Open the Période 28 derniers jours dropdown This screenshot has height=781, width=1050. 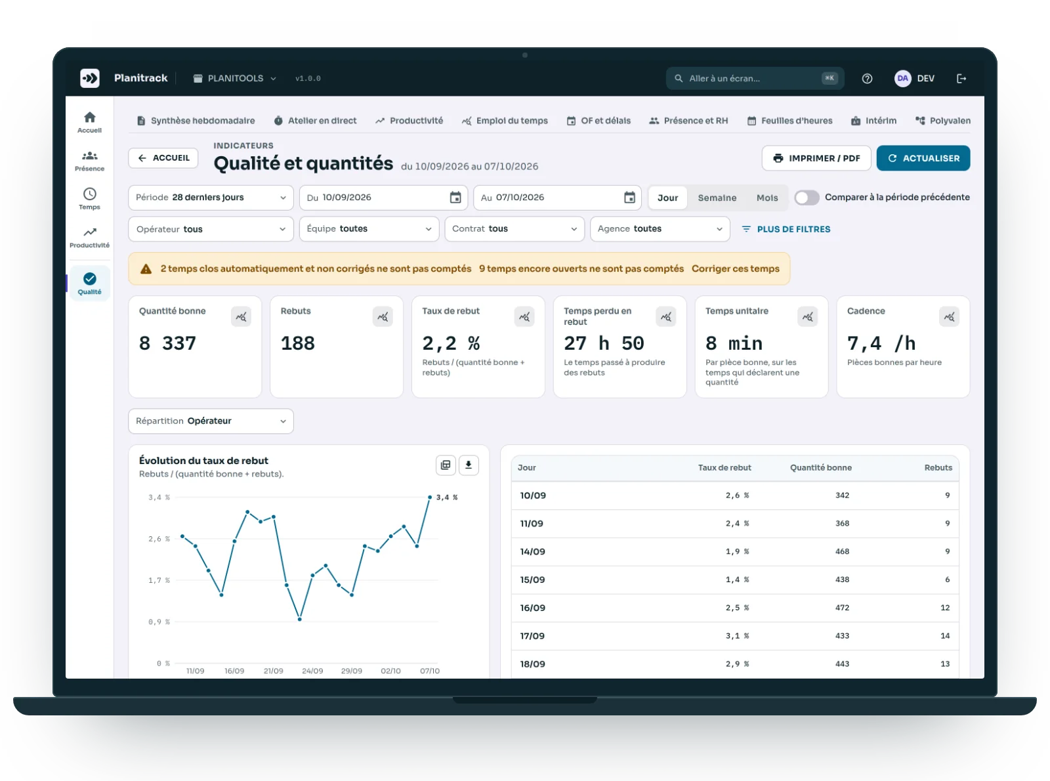click(211, 198)
